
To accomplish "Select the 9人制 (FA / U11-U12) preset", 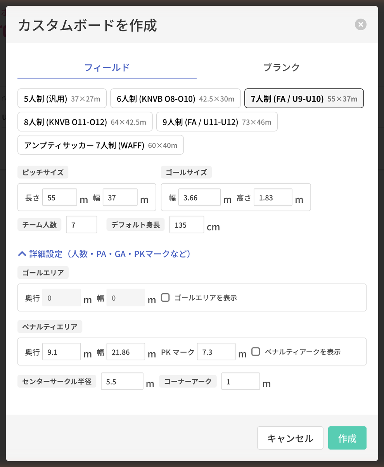I will [x=217, y=122].
